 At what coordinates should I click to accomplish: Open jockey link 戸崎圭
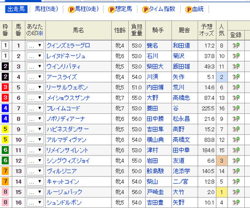pyautogui.click(x=155, y=192)
